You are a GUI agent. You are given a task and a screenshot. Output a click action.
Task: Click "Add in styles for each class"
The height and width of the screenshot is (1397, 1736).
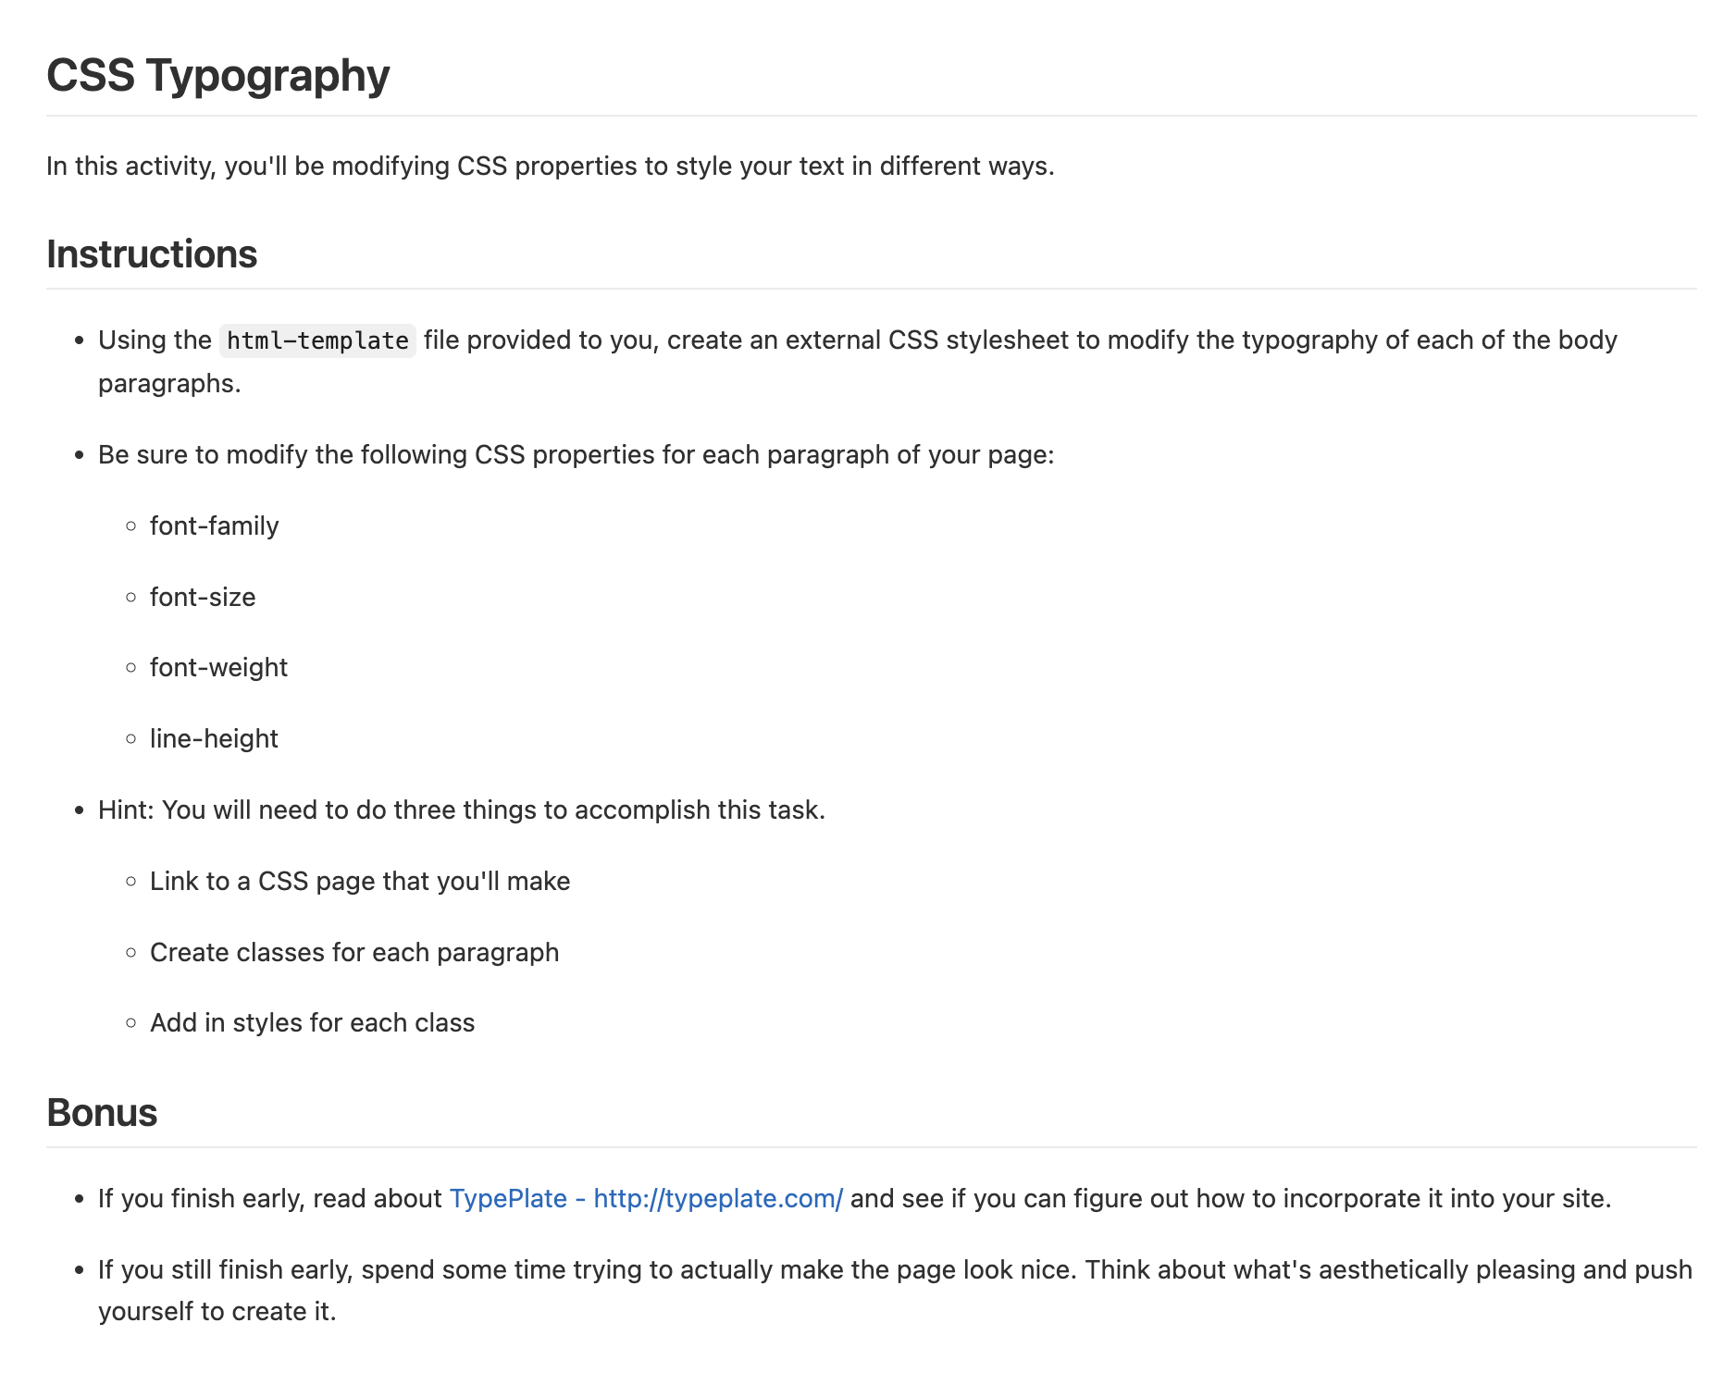click(x=312, y=1023)
